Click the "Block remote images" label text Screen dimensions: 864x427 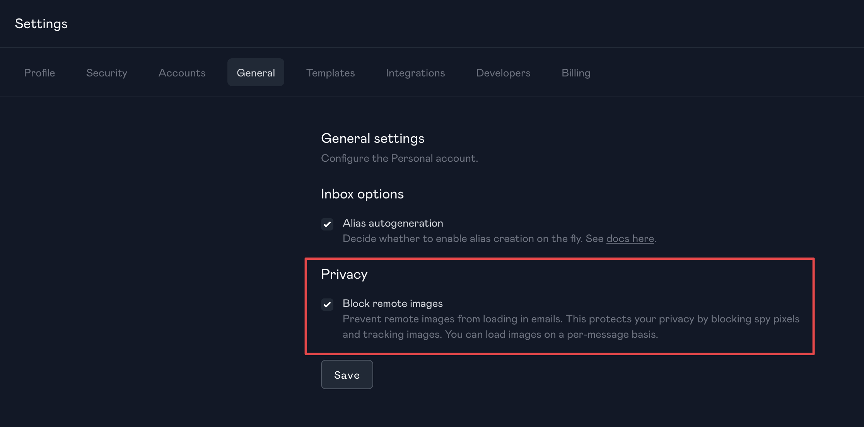coord(392,303)
